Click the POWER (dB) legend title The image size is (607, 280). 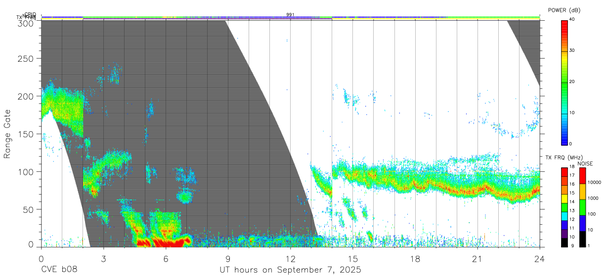(564, 10)
